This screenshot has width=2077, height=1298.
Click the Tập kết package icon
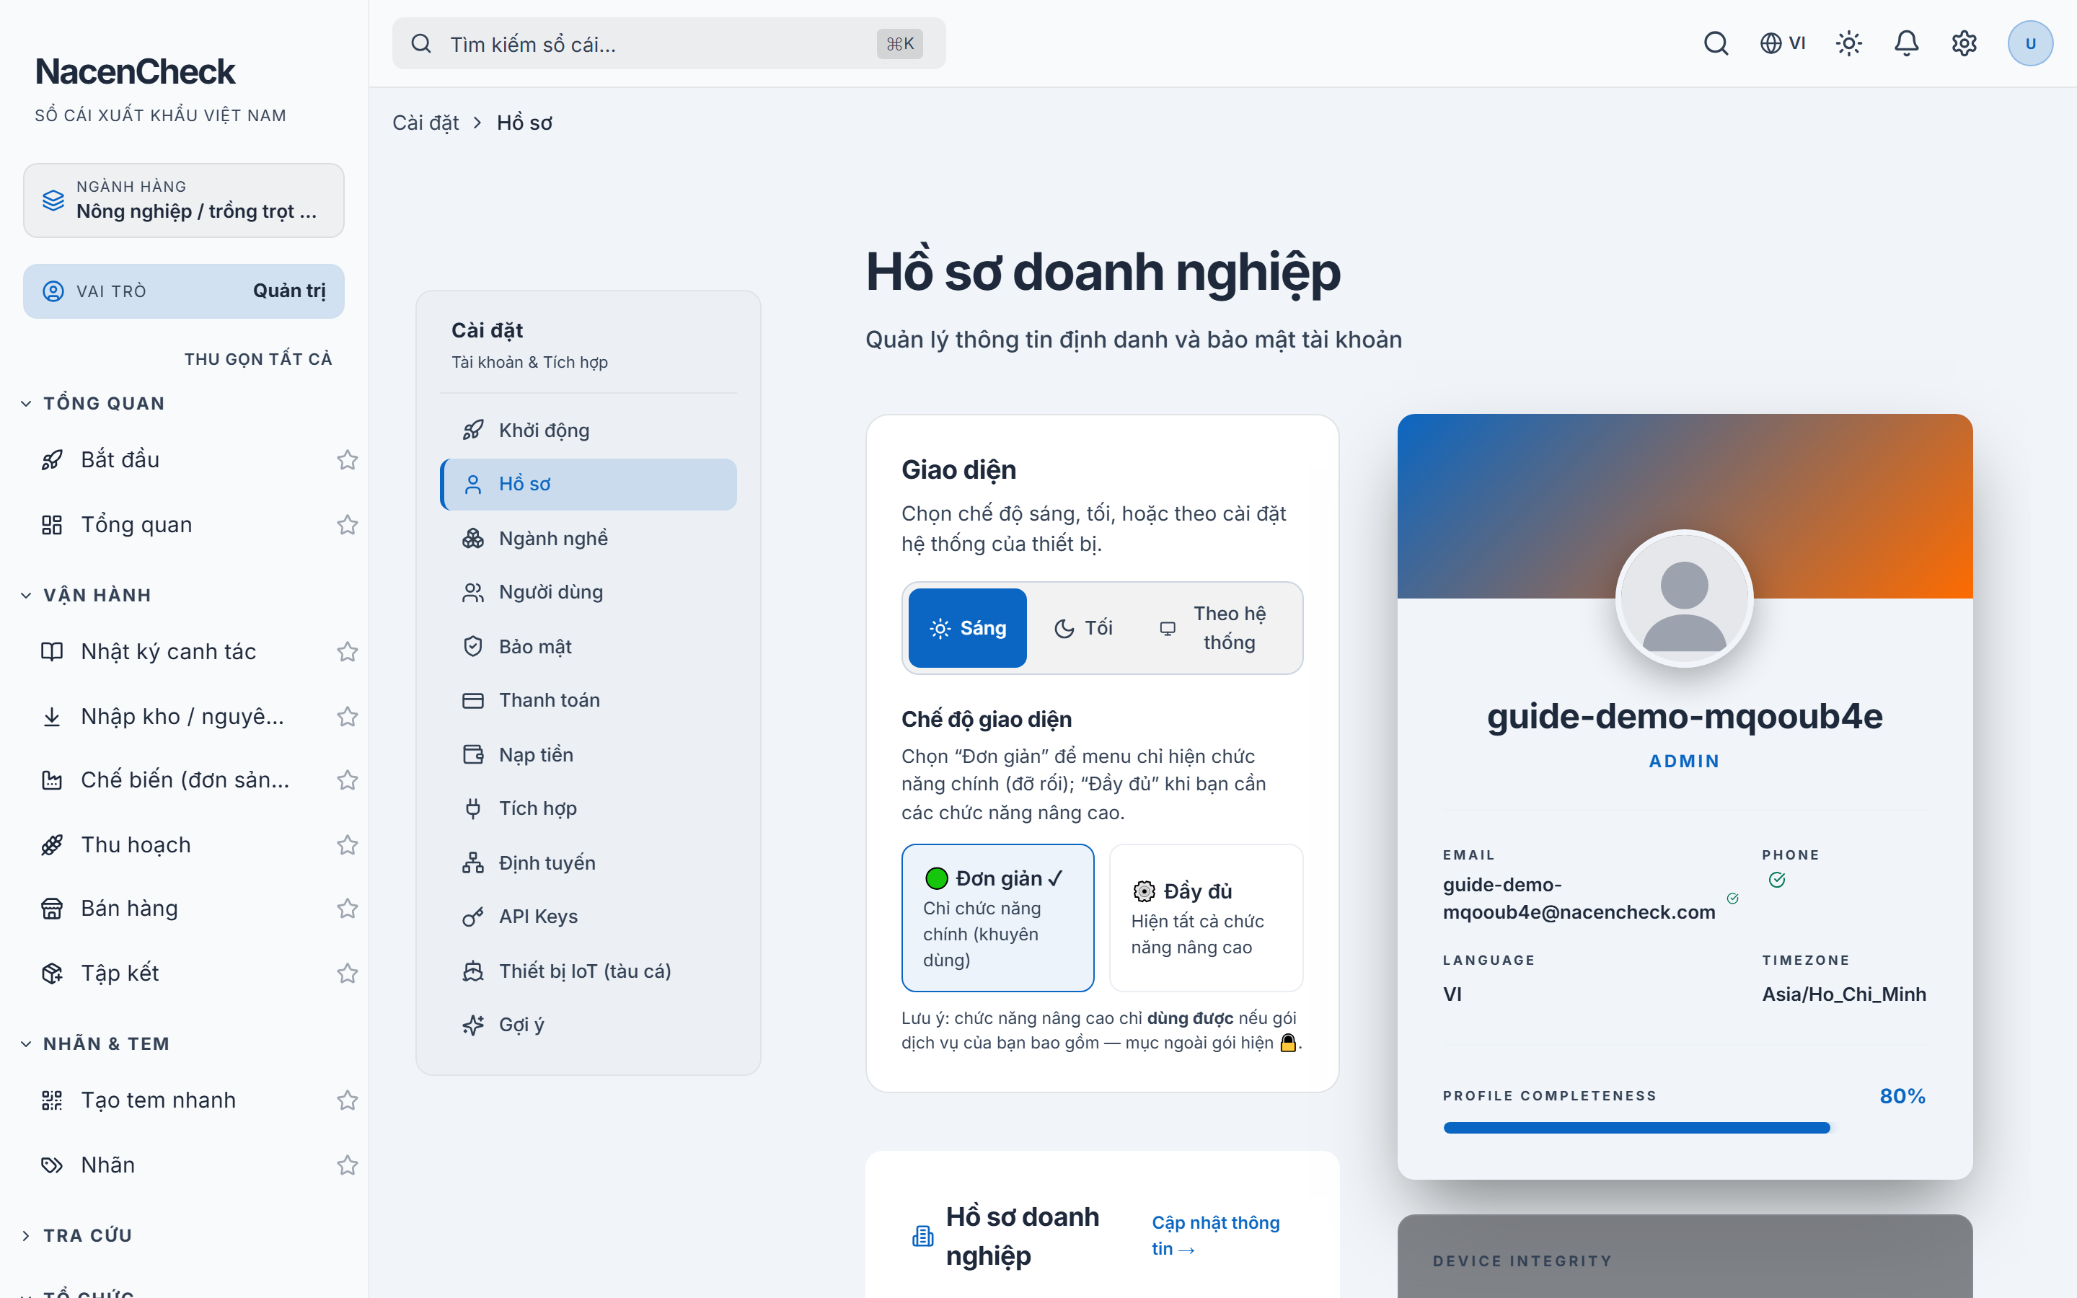click(51, 973)
